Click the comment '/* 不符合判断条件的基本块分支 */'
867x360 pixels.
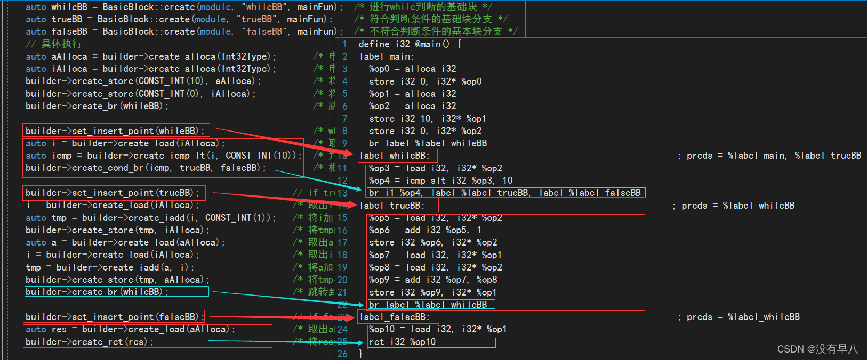(436, 31)
